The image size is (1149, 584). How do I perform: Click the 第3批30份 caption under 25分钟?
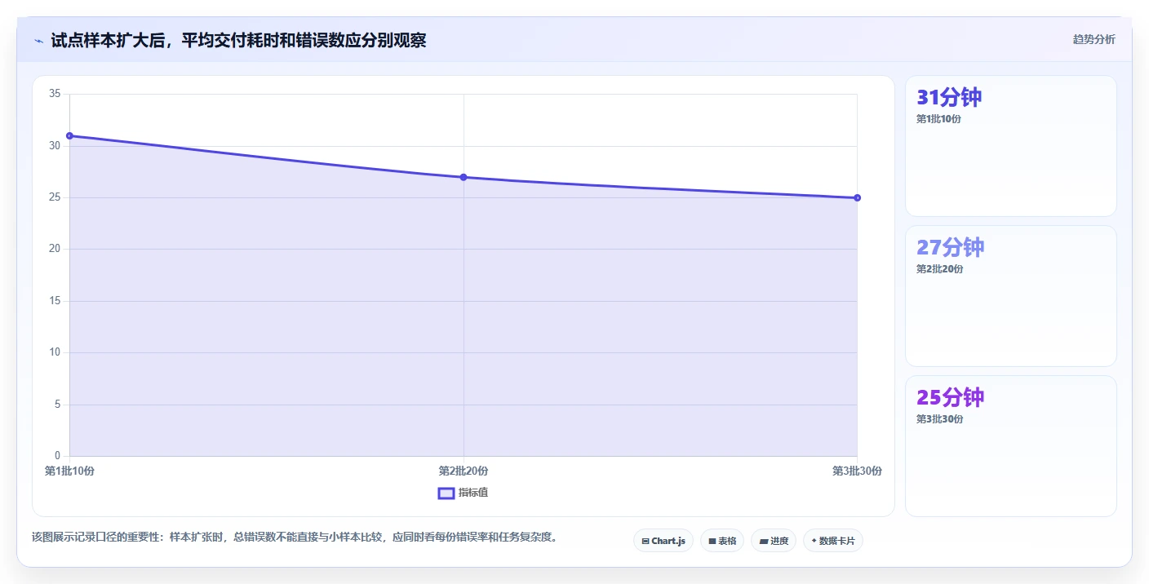939,419
